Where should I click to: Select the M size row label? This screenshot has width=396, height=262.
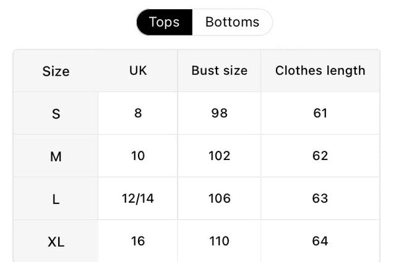click(56, 157)
